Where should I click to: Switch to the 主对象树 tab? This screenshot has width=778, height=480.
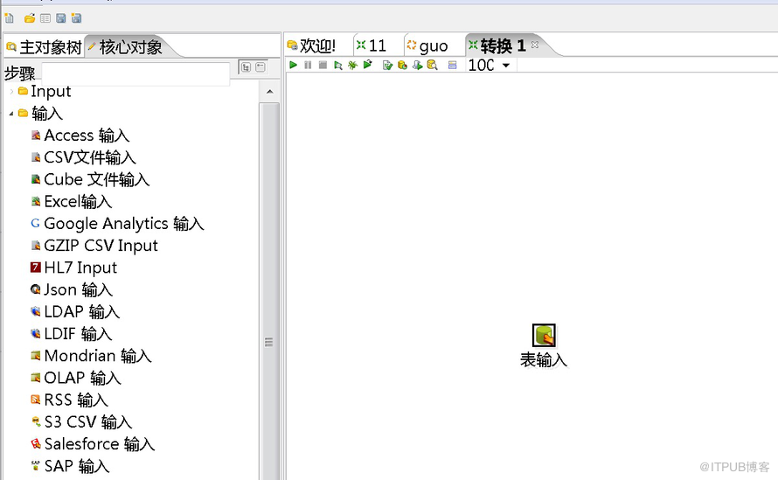[44, 47]
